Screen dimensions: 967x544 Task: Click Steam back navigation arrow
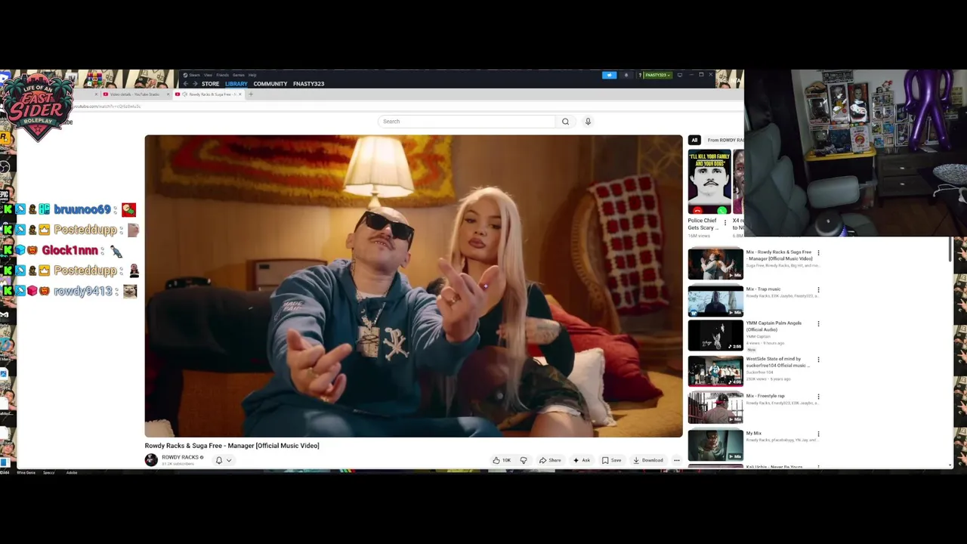pyautogui.click(x=185, y=84)
